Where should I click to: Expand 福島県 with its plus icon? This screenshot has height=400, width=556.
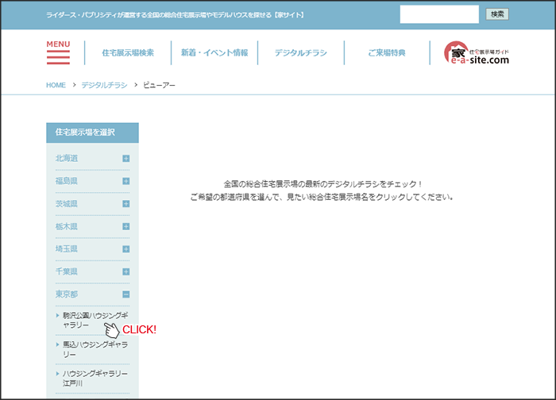[x=125, y=181]
